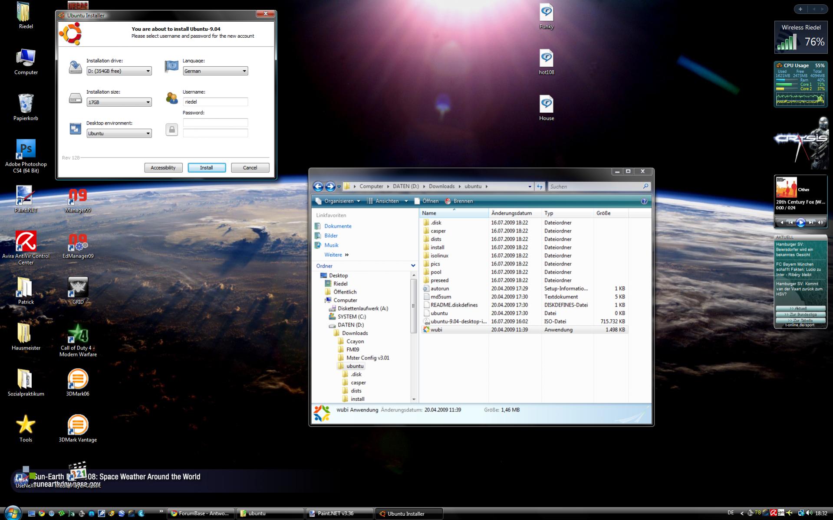
Task: Open the Dokumente favorite link
Action: click(x=338, y=226)
